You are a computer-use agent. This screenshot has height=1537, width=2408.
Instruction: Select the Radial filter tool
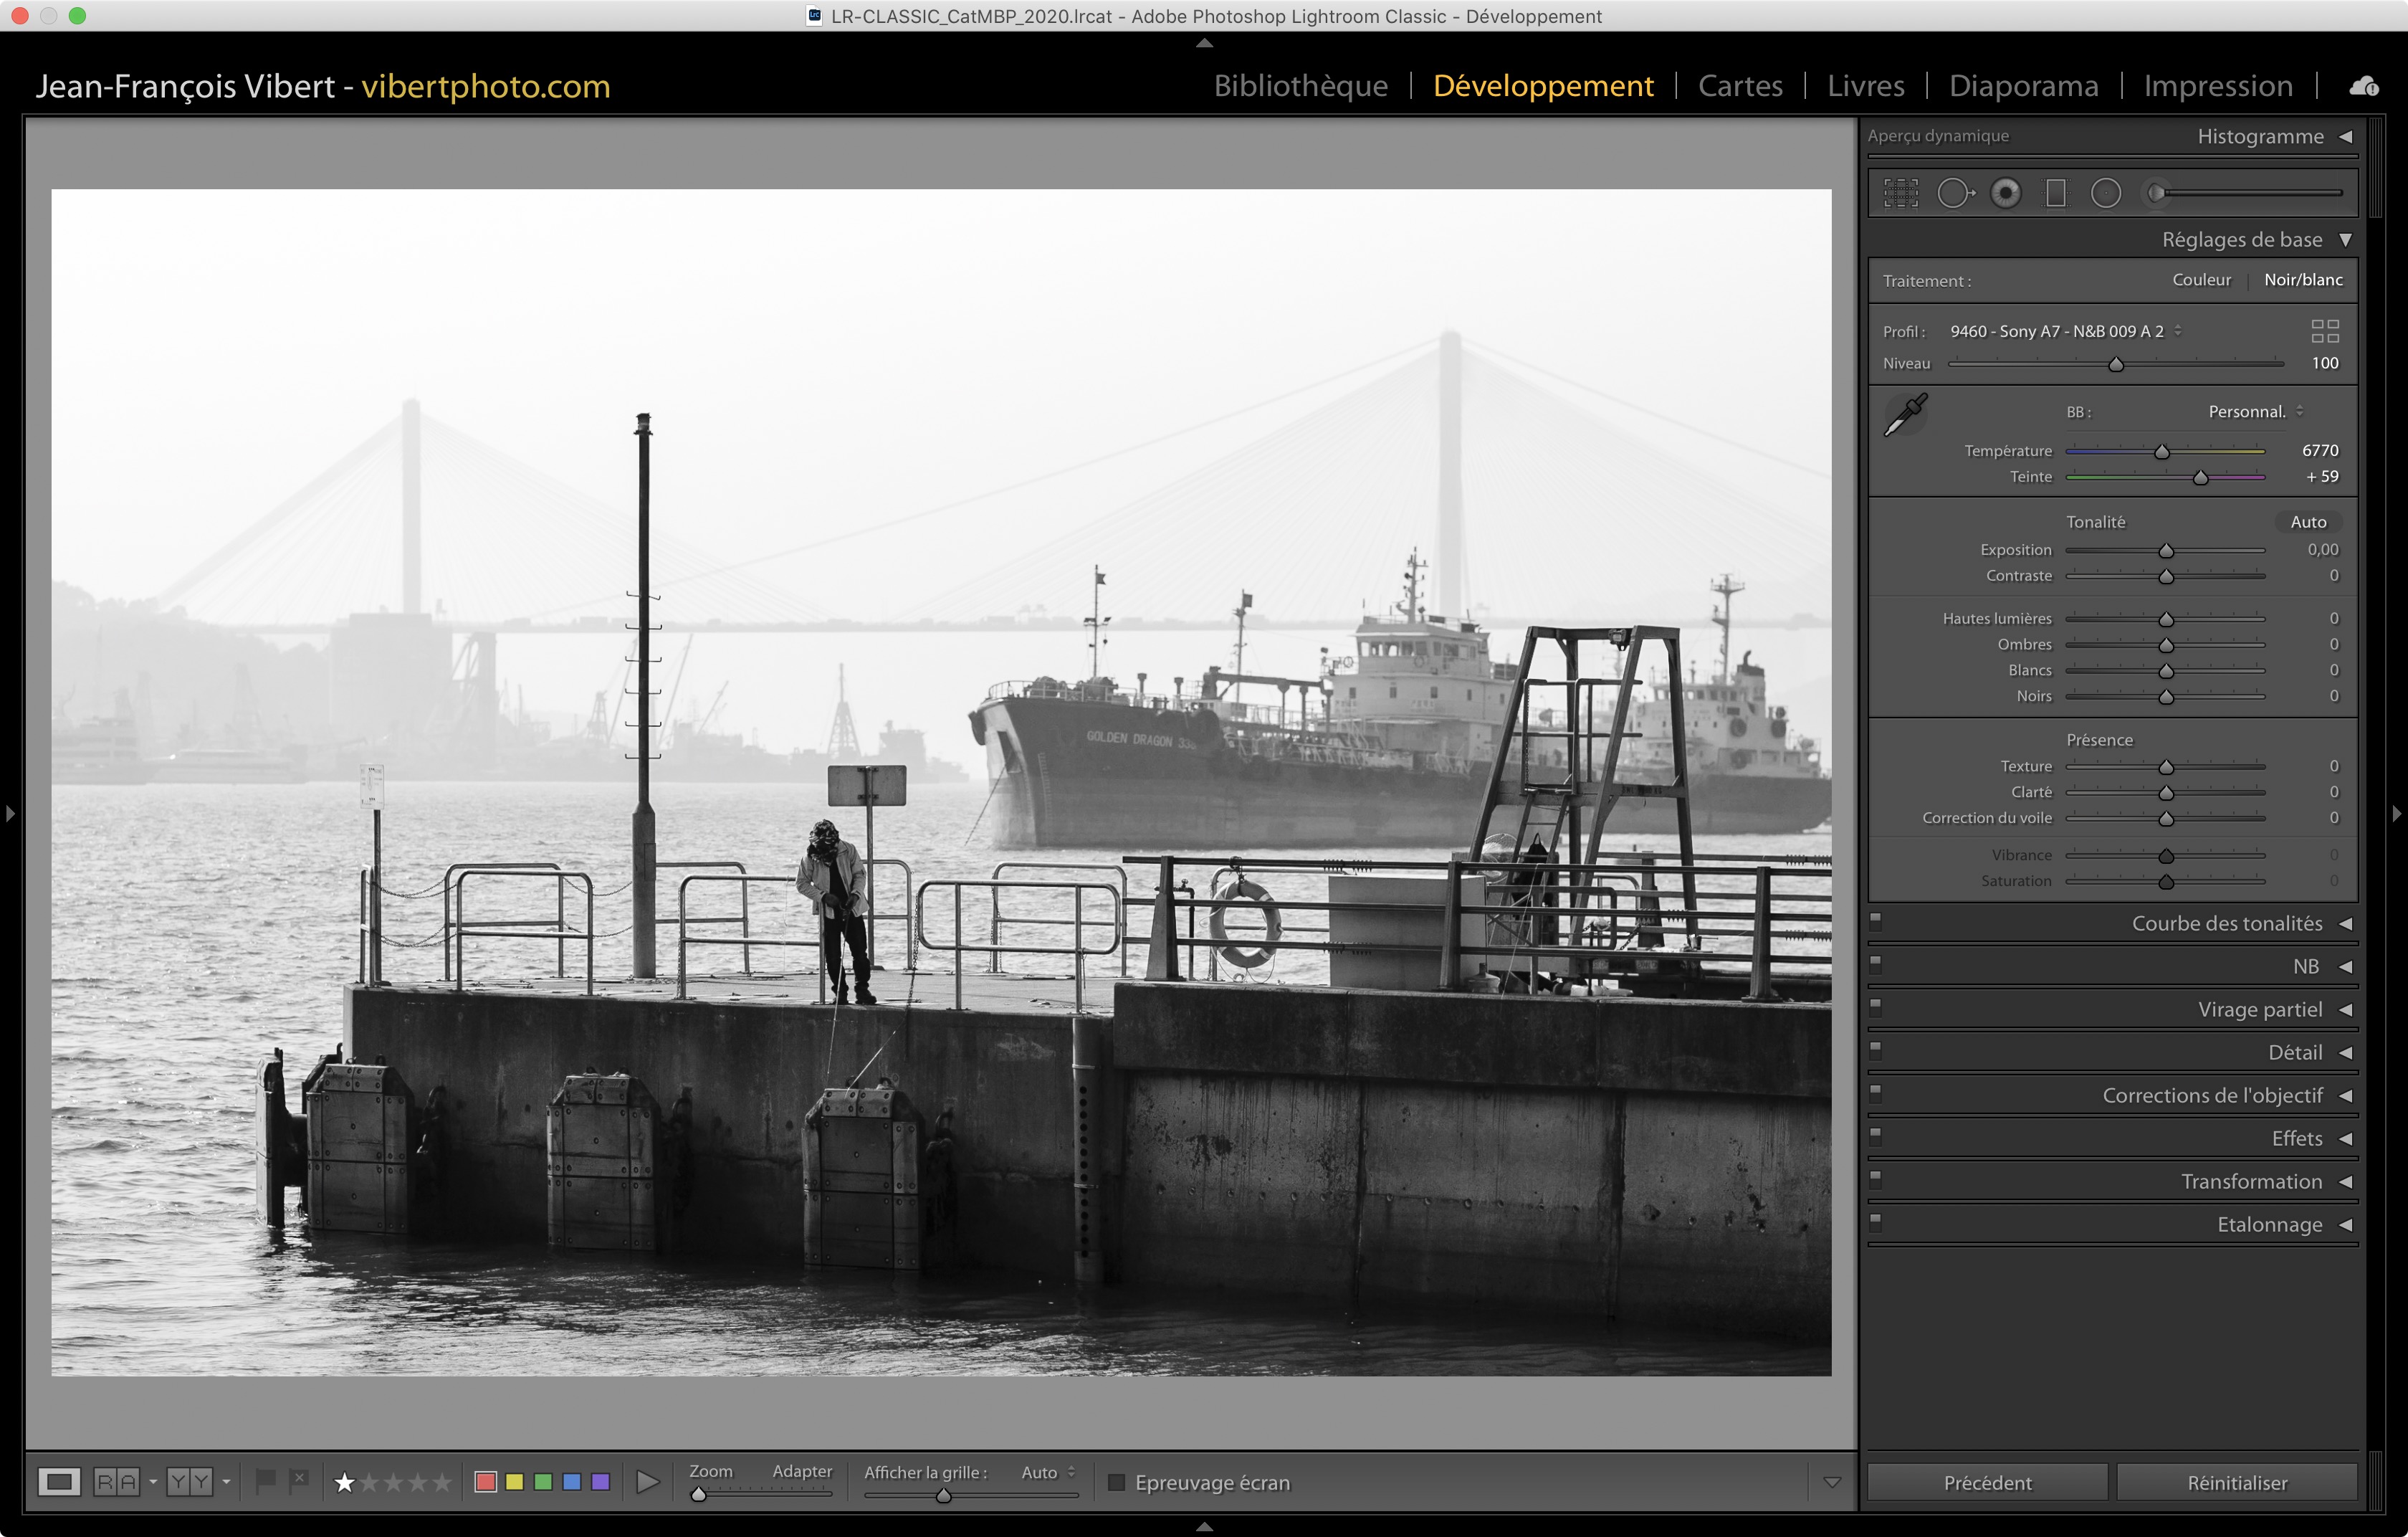pos(2105,193)
